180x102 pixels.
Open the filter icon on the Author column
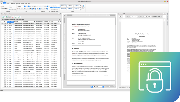coord(58,22)
